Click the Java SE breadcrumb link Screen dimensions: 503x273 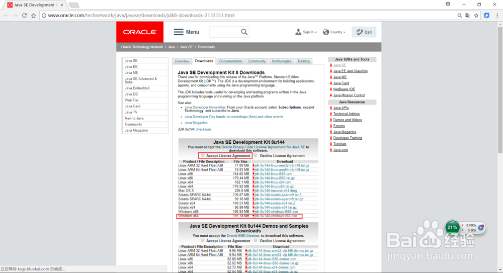point(186,47)
